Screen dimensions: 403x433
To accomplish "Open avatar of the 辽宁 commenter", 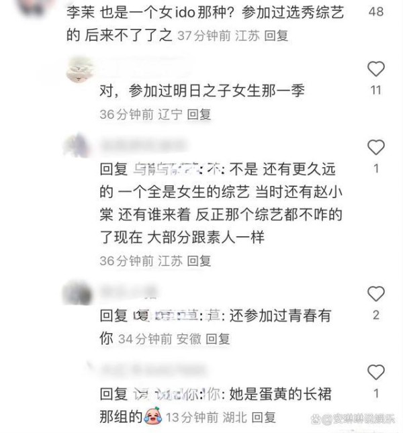I will 80,70.
